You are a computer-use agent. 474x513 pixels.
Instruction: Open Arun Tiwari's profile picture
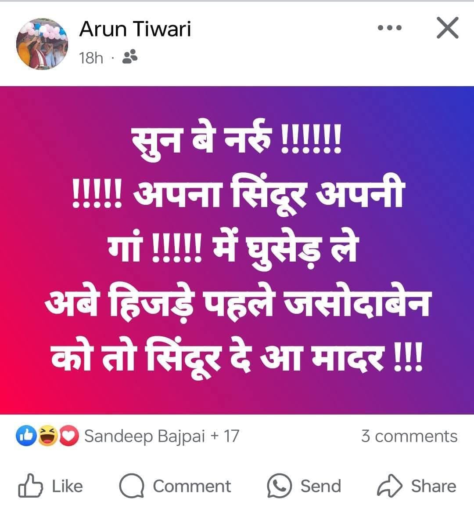[42, 44]
